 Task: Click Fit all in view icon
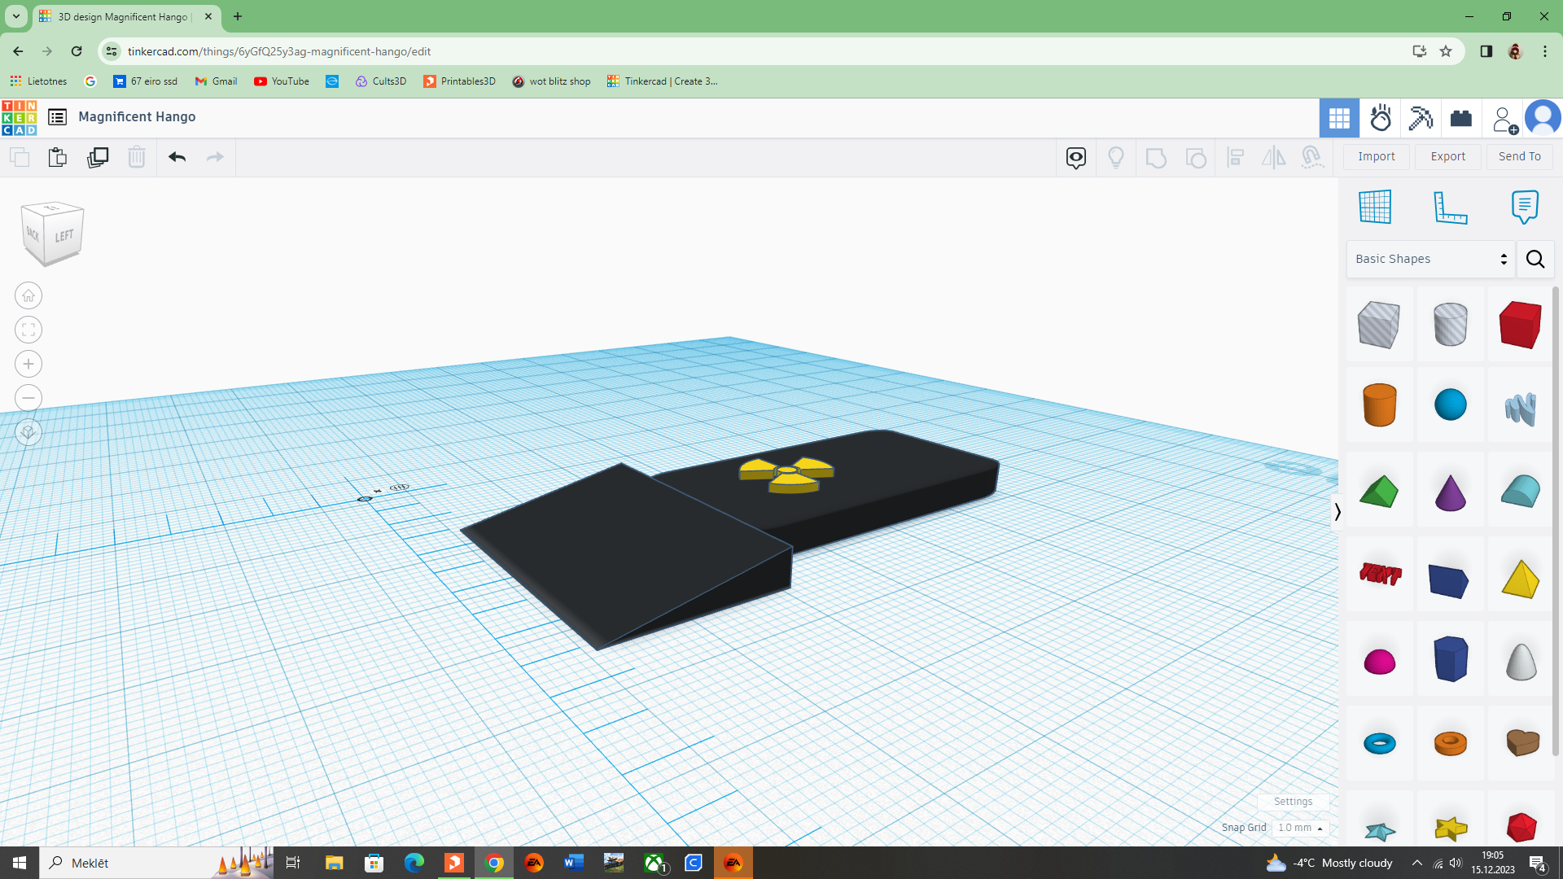pyautogui.click(x=28, y=330)
